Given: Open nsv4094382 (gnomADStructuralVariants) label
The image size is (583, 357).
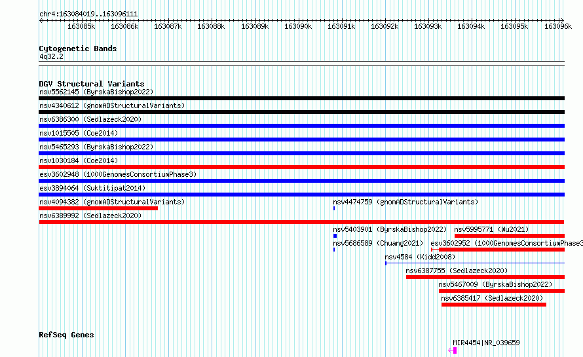Looking at the screenshot, I should 112,202.
